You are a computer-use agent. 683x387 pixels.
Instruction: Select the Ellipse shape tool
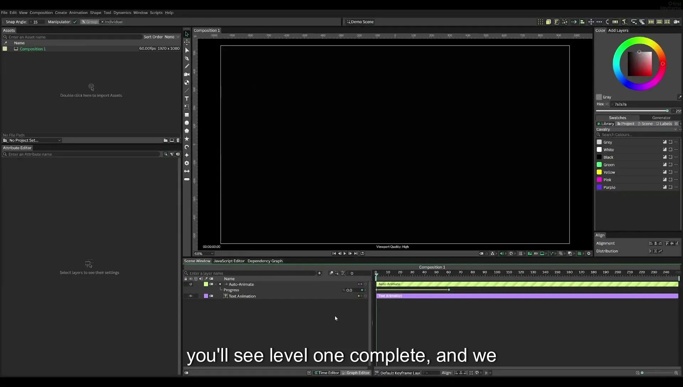tap(187, 123)
